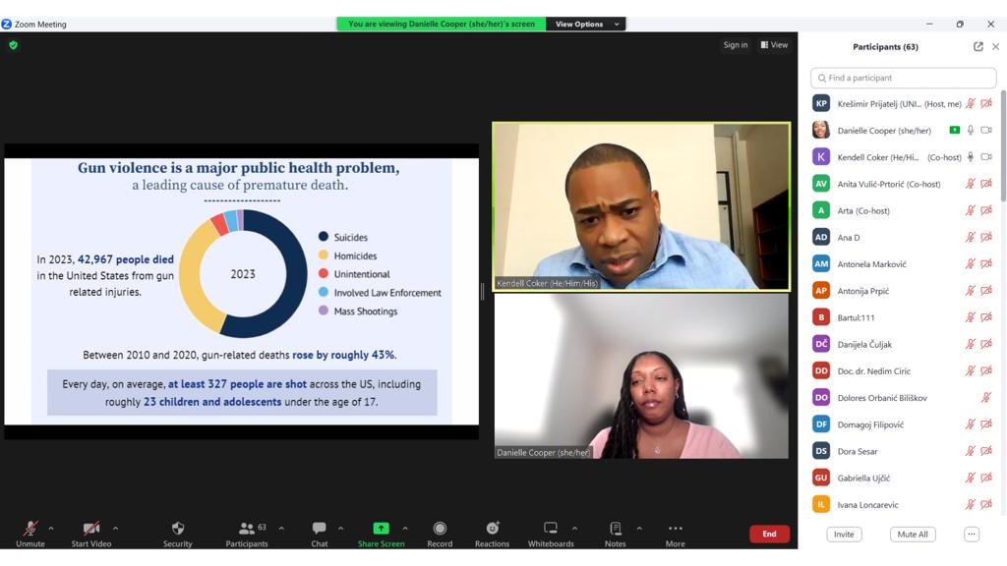Open the View Options dropdown
Image resolution: width=1007 pixels, height=566 pixels.
(586, 24)
